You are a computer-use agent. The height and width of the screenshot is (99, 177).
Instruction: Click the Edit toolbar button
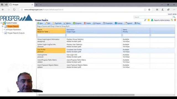(x=48, y=23)
